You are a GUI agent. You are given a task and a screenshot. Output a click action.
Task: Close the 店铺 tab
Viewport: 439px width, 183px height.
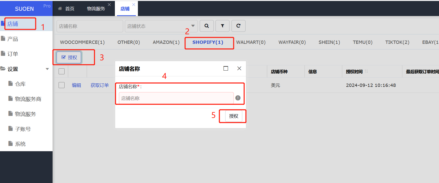tap(134, 5)
